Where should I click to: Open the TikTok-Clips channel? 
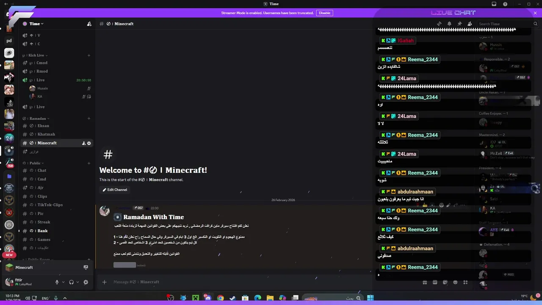click(56, 205)
